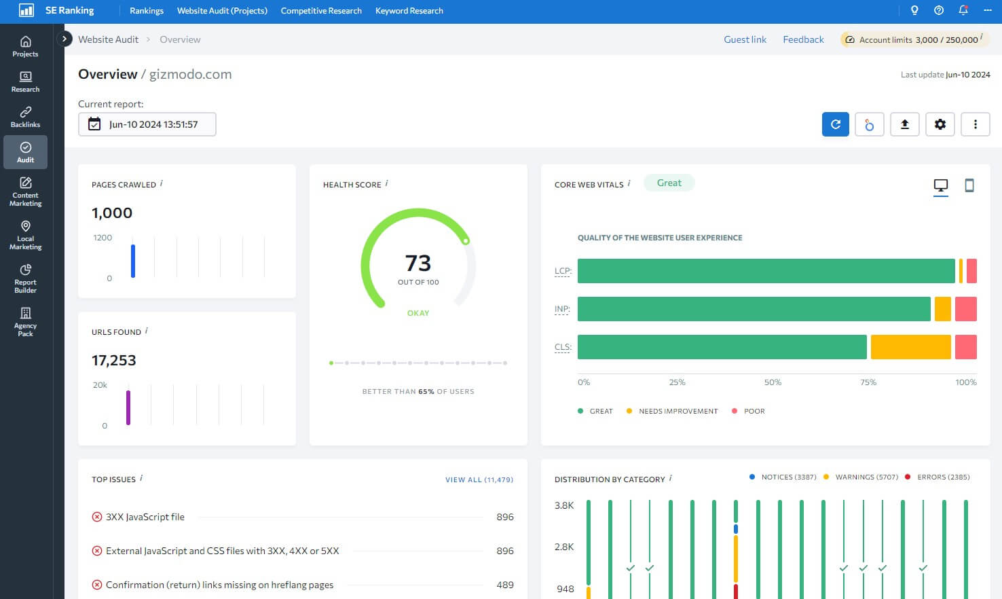The image size is (1002, 599).
Task: Open the Rankings menu
Action: tap(147, 11)
